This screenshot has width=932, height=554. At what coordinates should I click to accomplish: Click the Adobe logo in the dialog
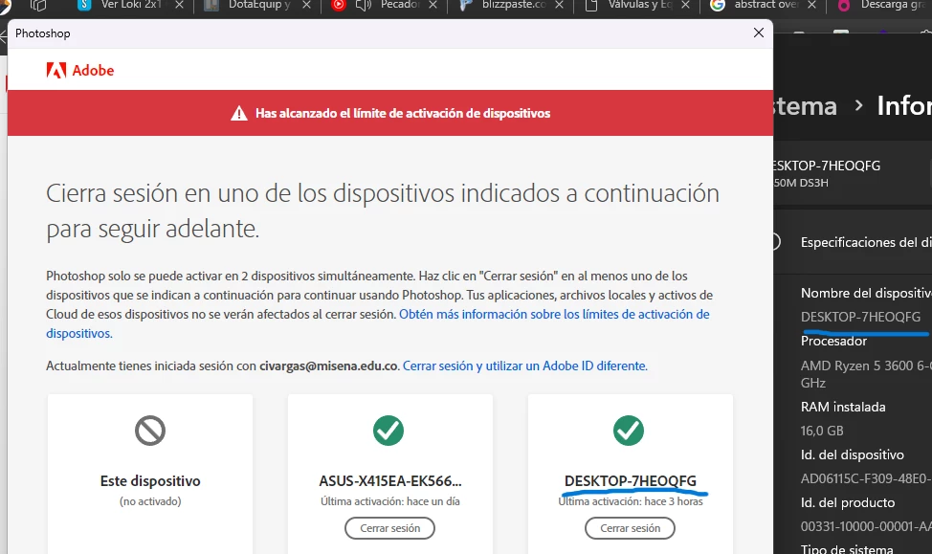pyautogui.click(x=80, y=70)
